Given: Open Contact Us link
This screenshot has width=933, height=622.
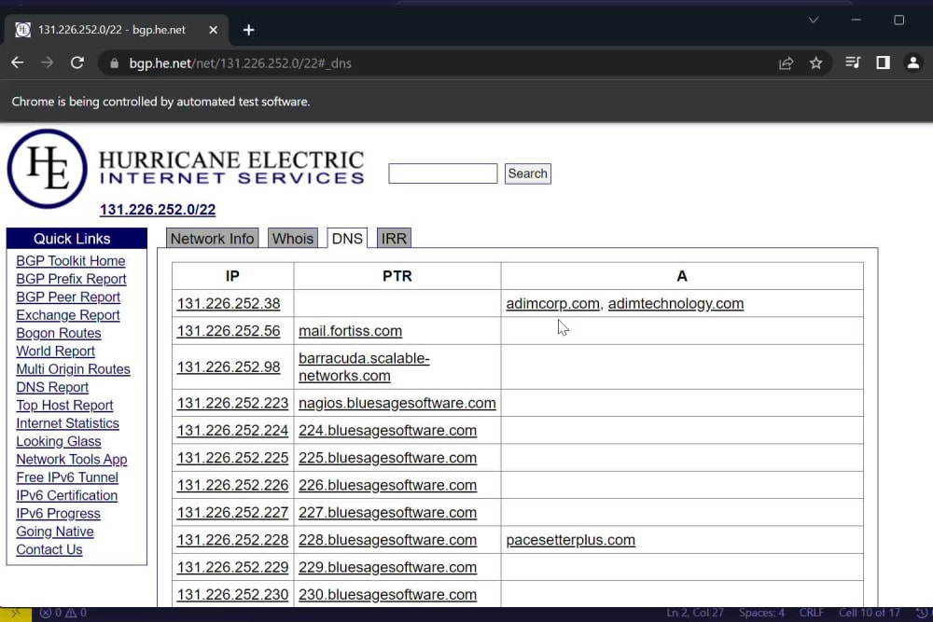Looking at the screenshot, I should [49, 549].
